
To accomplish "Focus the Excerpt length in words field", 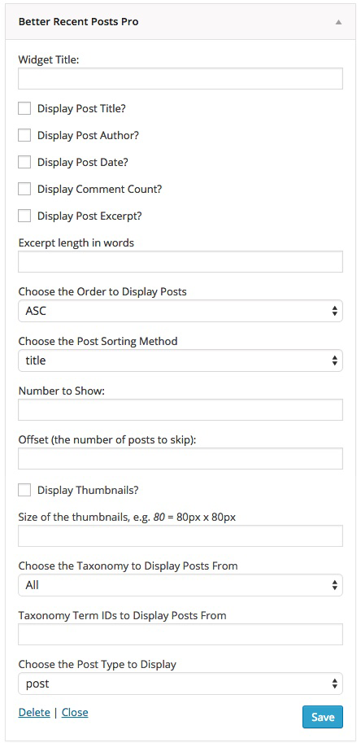I will click(180, 262).
